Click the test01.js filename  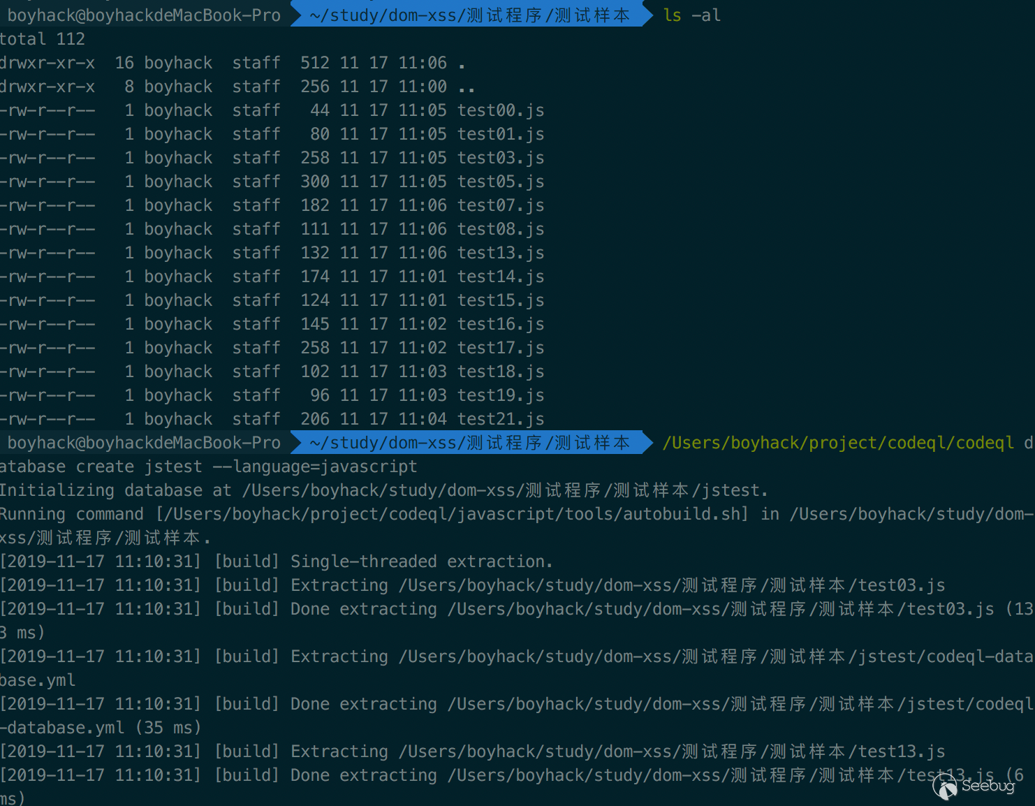click(501, 134)
